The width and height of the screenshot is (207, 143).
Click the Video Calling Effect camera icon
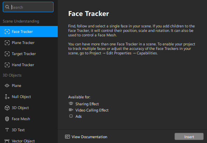(x=71, y=110)
